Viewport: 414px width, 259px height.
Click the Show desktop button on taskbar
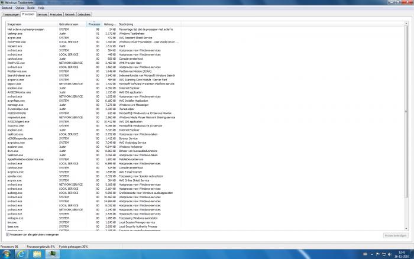412,254
